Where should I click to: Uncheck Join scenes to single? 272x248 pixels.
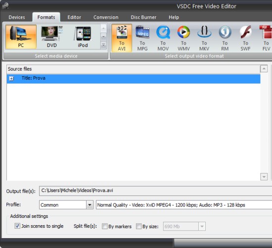pyautogui.click(x=17, y=226)
